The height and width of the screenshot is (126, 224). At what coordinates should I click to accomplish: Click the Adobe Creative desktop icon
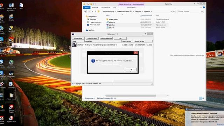click(x=11, y=109)
